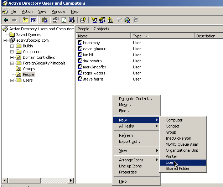Viewport: 223px width, 187px height.
Task: Open the Action menu
Action: pyautogui.click(x=27, y=11)
